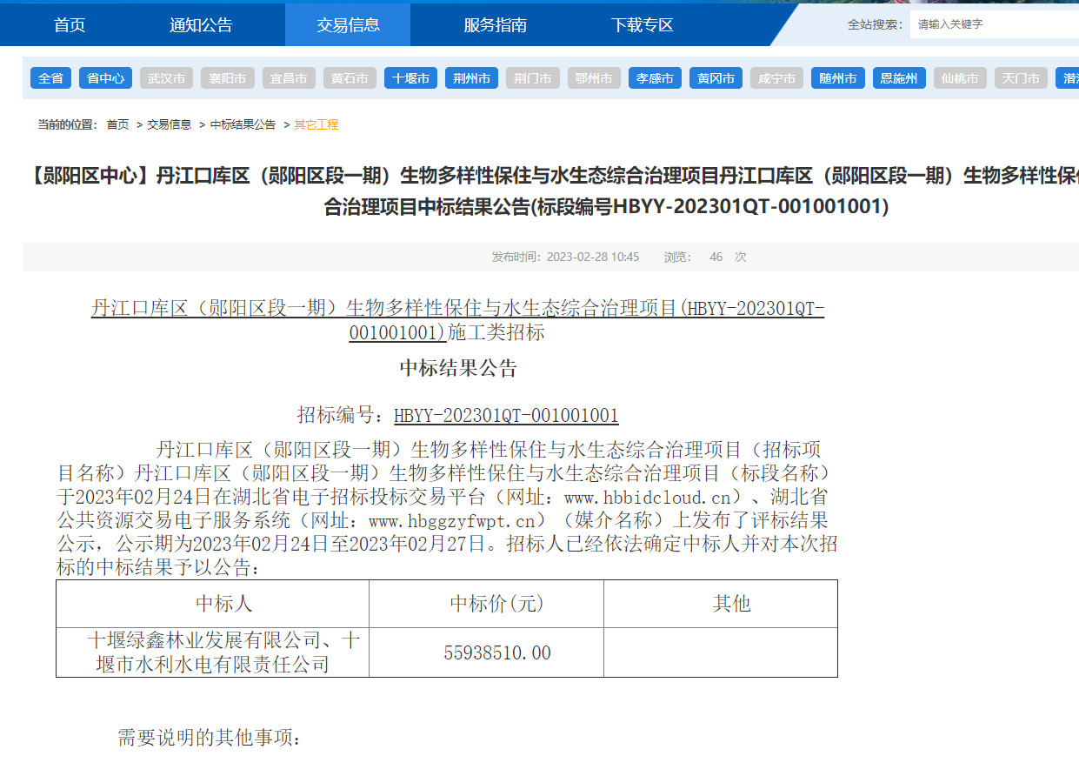Go to 中标结果公告 breadcrumb link
Image resolution: width=1079 pixels, height=776 pixels.
click(x=243, y=125)
